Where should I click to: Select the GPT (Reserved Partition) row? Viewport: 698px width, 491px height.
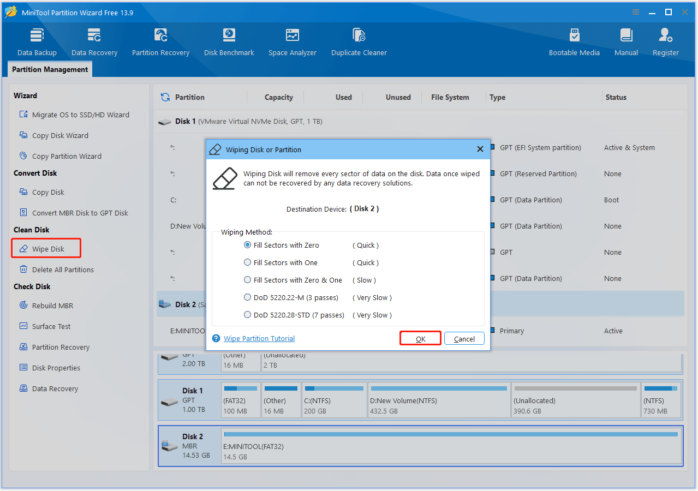(x=420, y=173)
